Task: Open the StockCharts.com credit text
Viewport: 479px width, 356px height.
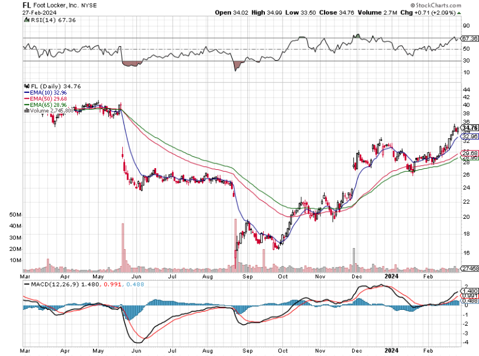Action: [x=436, y=5]
